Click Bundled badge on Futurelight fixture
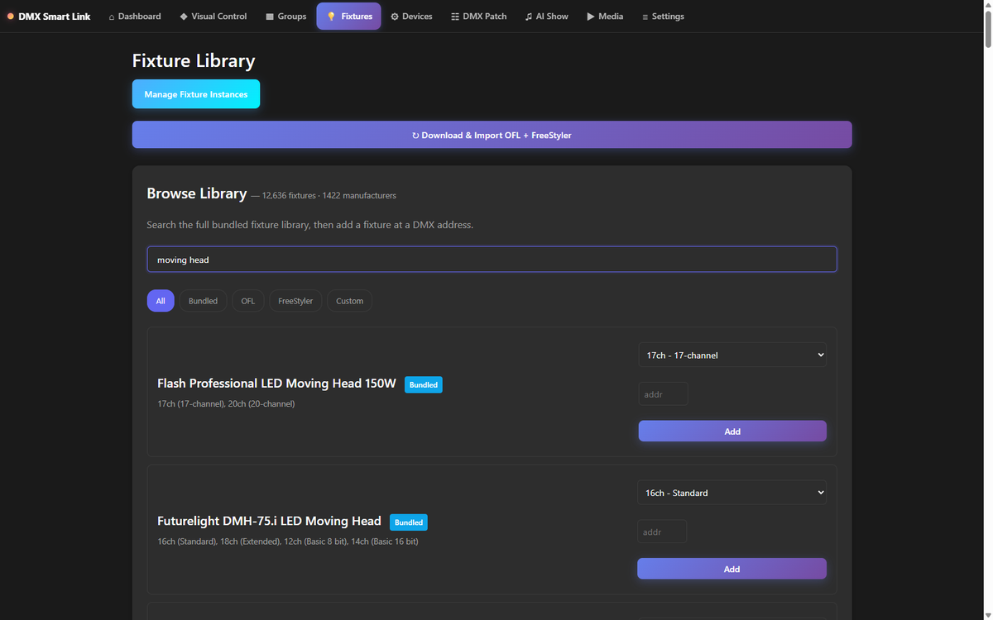Viewport: 993px width, 620px height. coord(409,522)
